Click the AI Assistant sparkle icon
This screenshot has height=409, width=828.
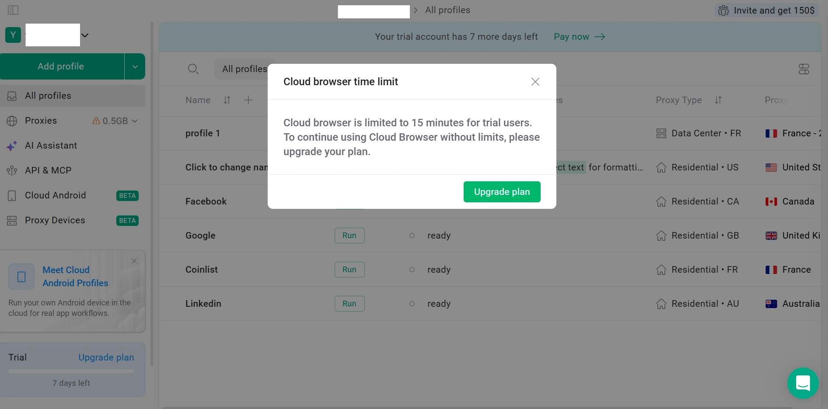pos(12,146)
